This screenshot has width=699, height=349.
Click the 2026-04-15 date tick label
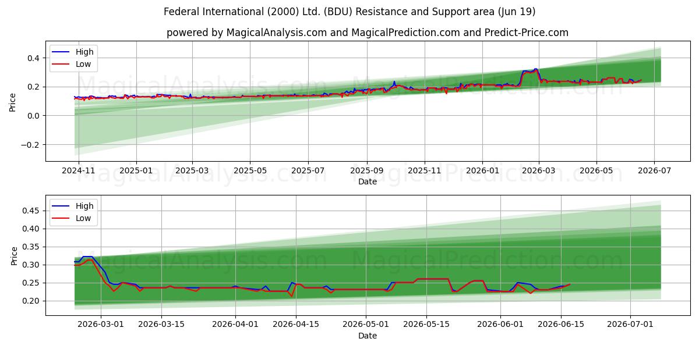tap(296, 325)
